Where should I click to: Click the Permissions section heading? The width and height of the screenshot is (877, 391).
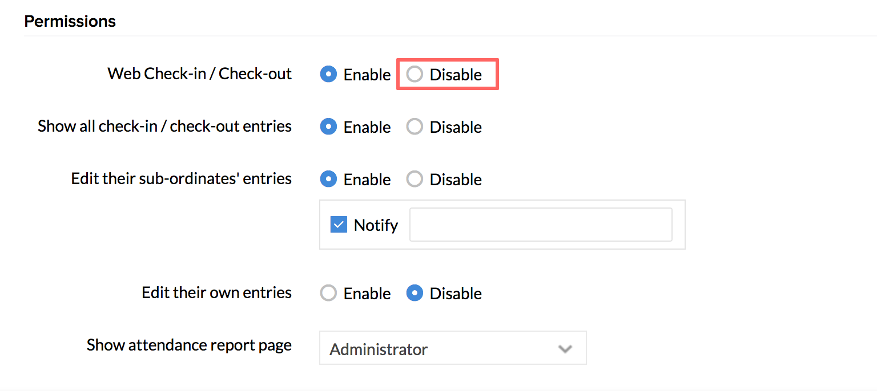point(70,22)
